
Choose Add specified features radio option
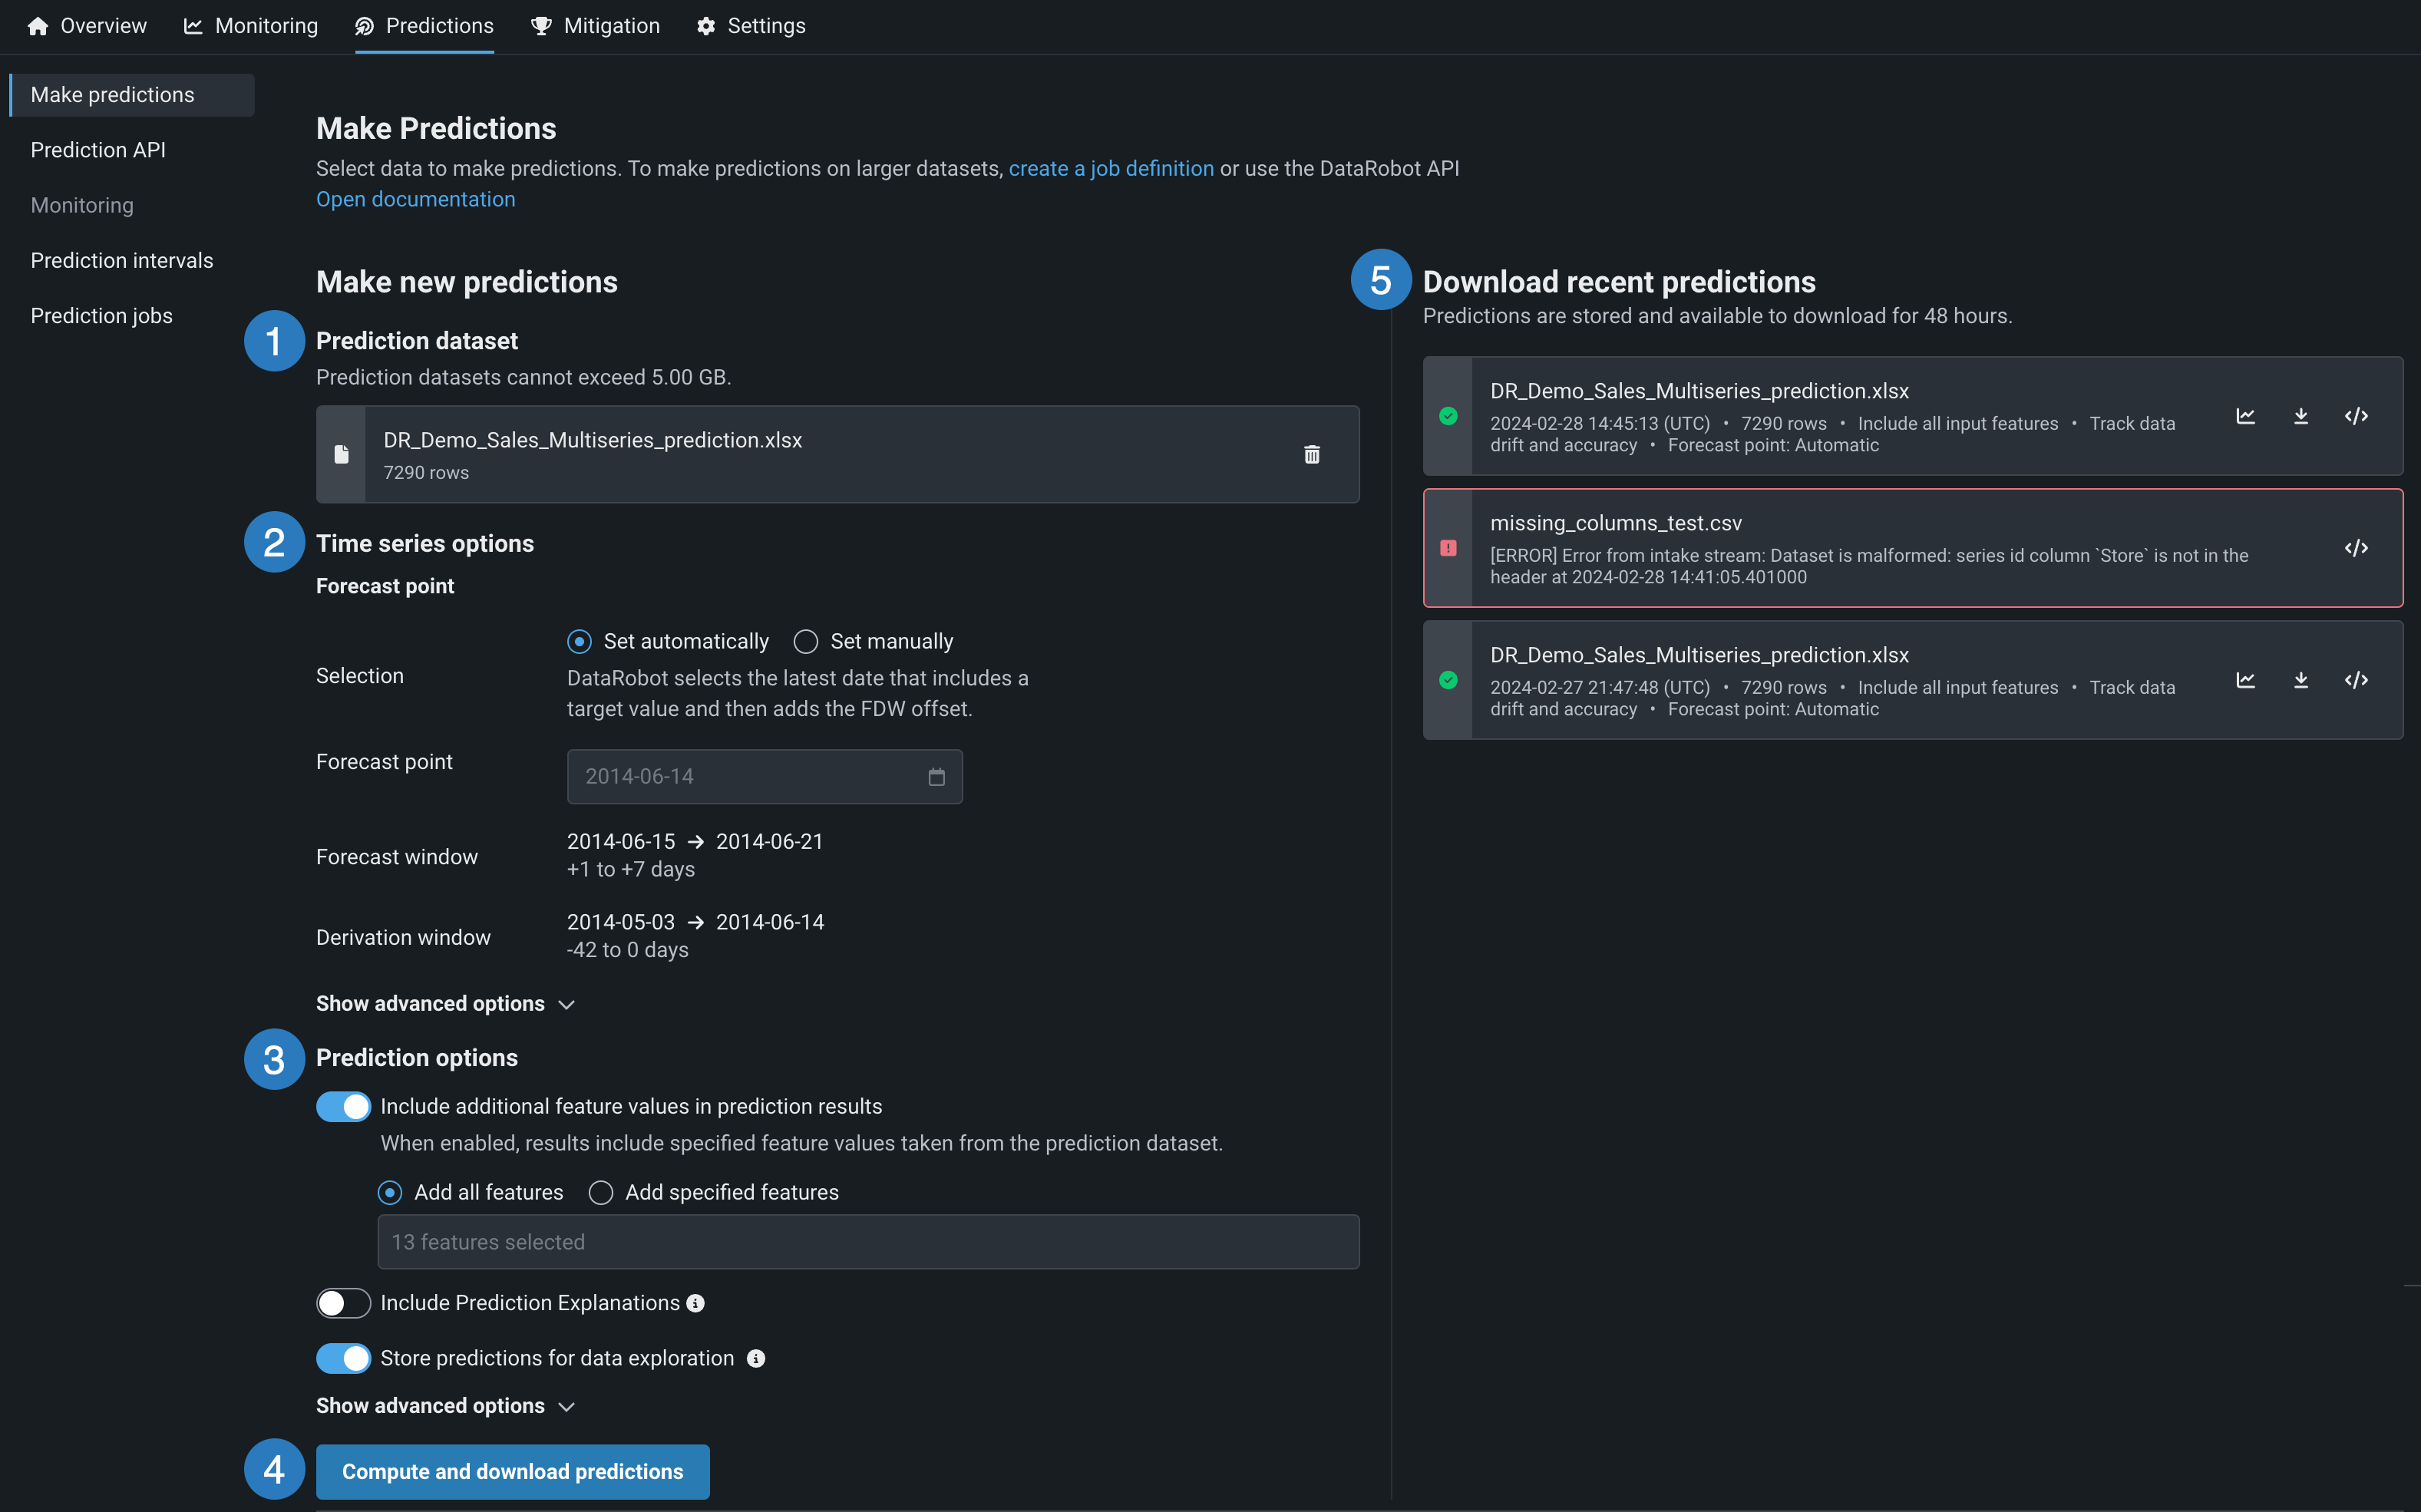[600, 1192]
